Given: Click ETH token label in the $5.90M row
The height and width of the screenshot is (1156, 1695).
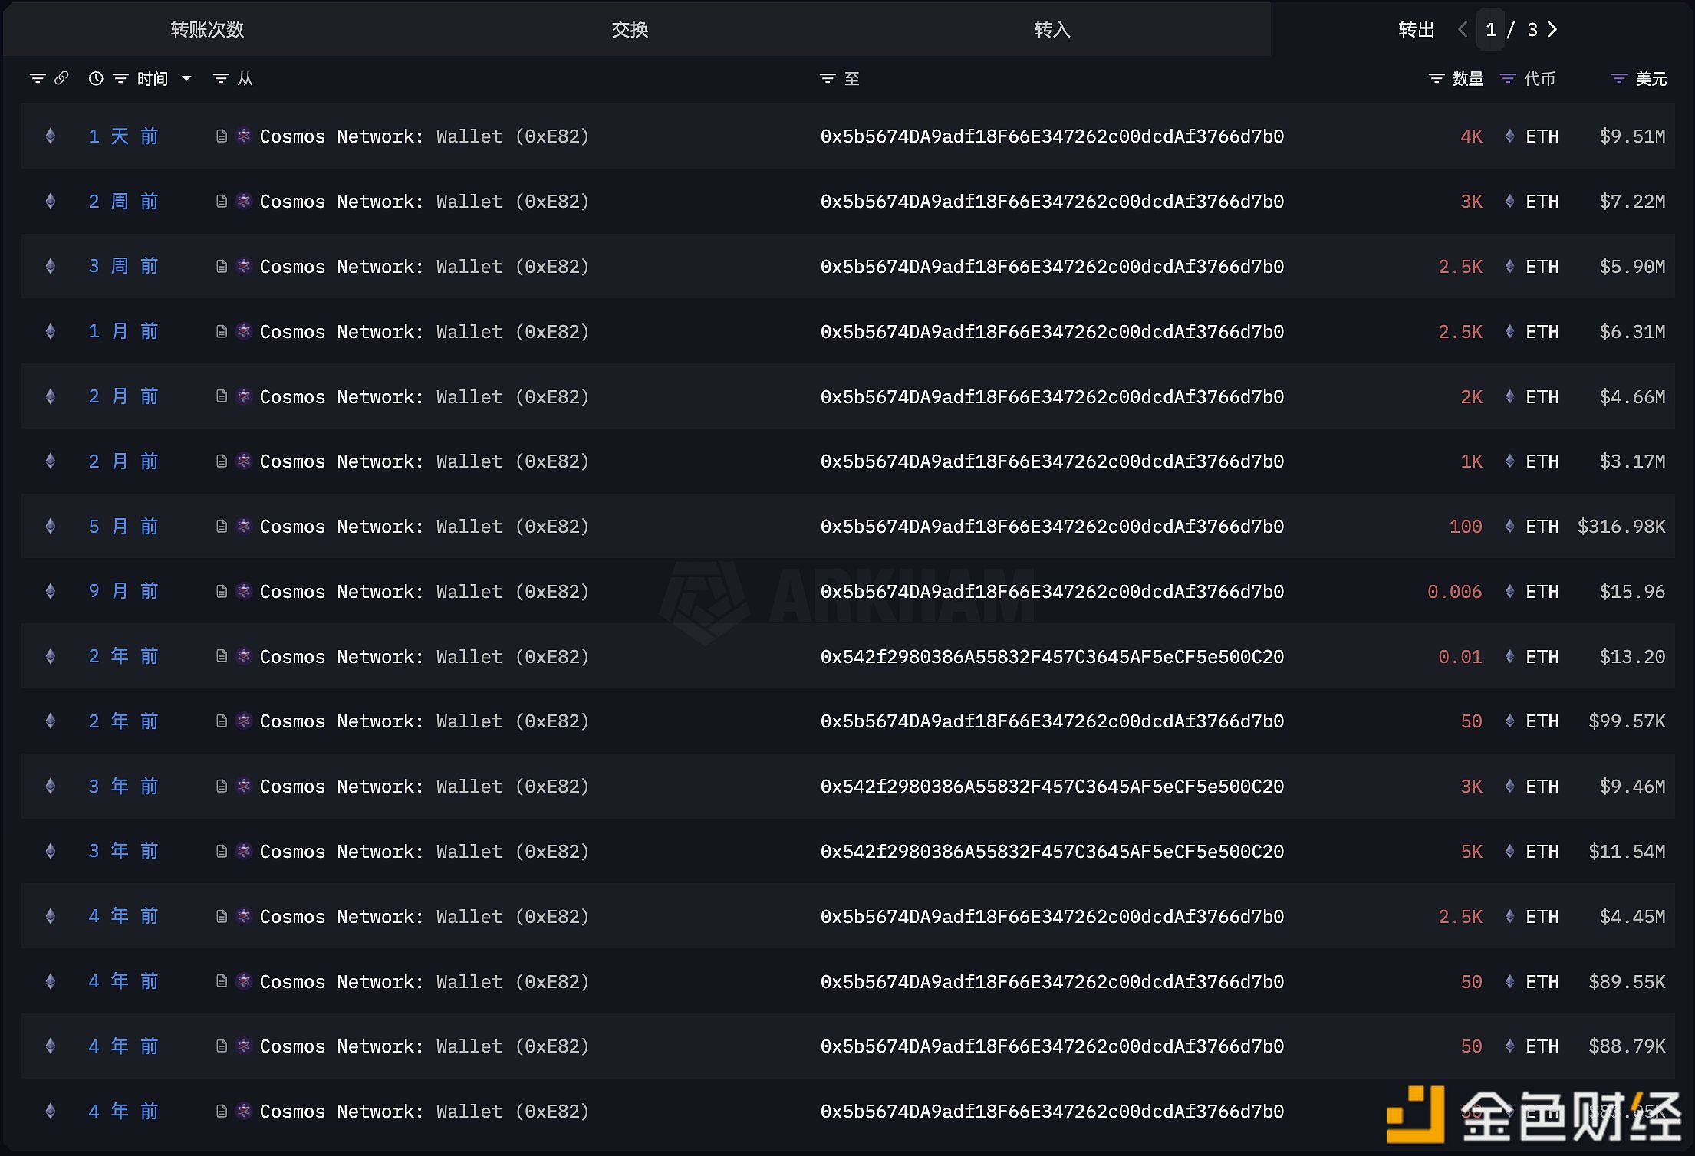Looking at the screenshot, I should click(x=1542, y=267).
